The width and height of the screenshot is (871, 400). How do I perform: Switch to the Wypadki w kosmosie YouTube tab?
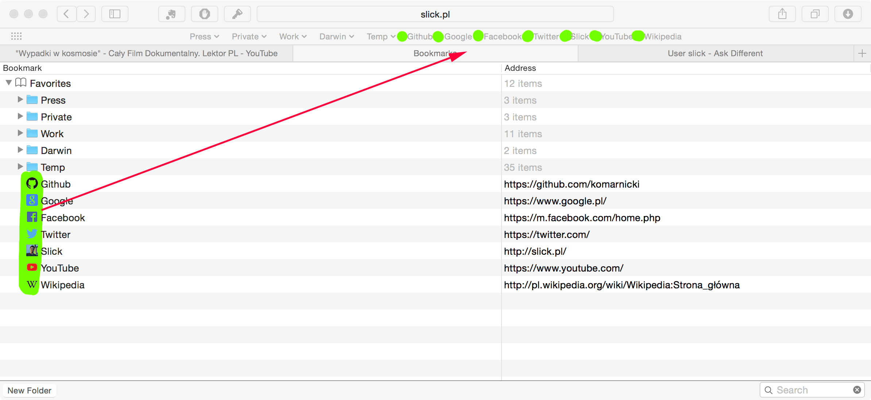click(x=146, y=53)
